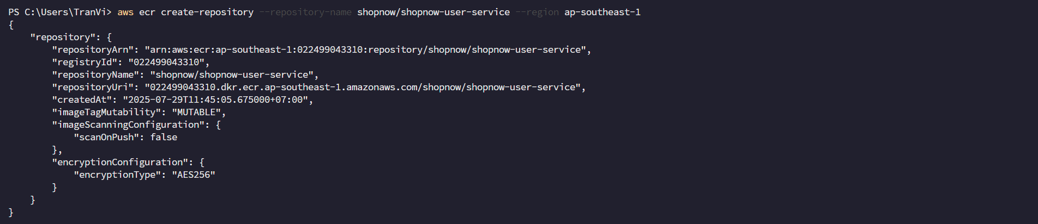Click the dkr.ecr amazonaws.com URI value

[x=363, y=87]
